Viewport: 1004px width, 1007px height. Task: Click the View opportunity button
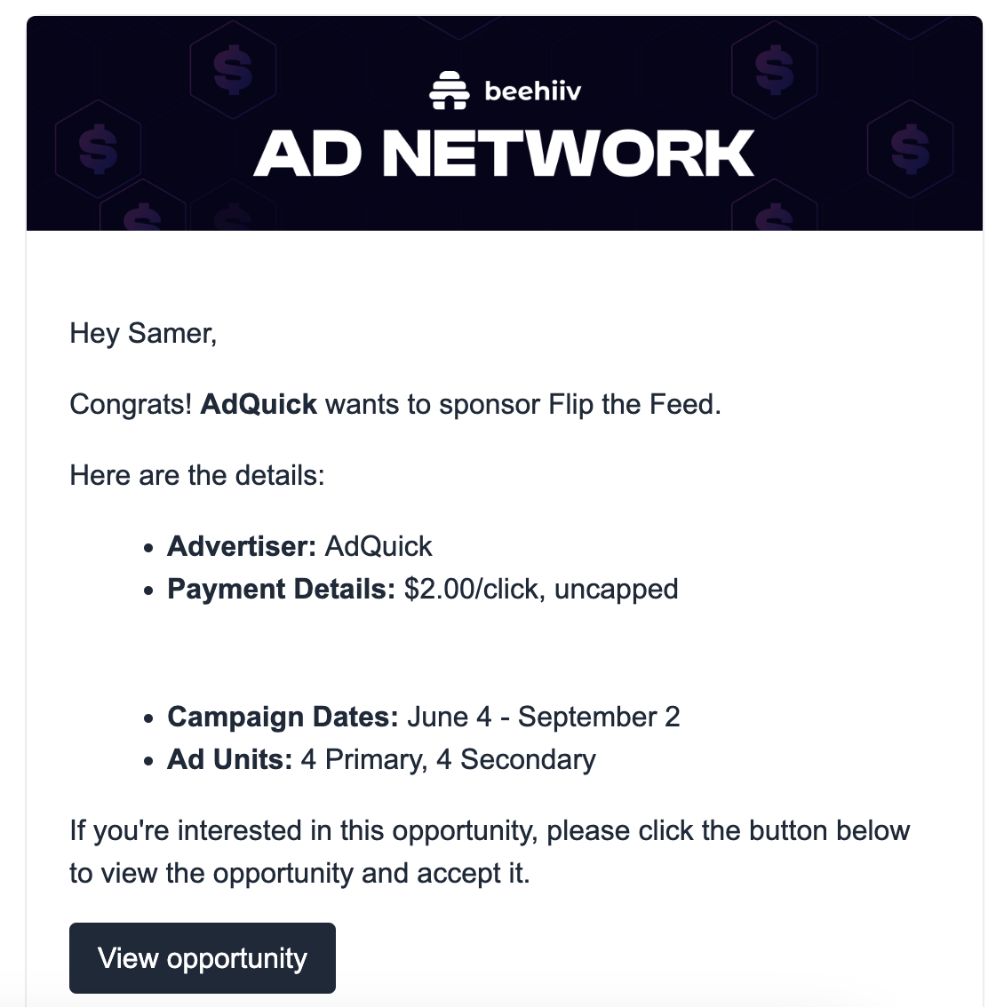click(203, 957)
